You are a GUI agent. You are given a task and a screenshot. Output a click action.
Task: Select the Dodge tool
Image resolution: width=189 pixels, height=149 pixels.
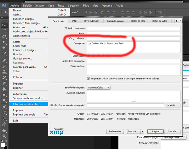click(x=4, y=100)
